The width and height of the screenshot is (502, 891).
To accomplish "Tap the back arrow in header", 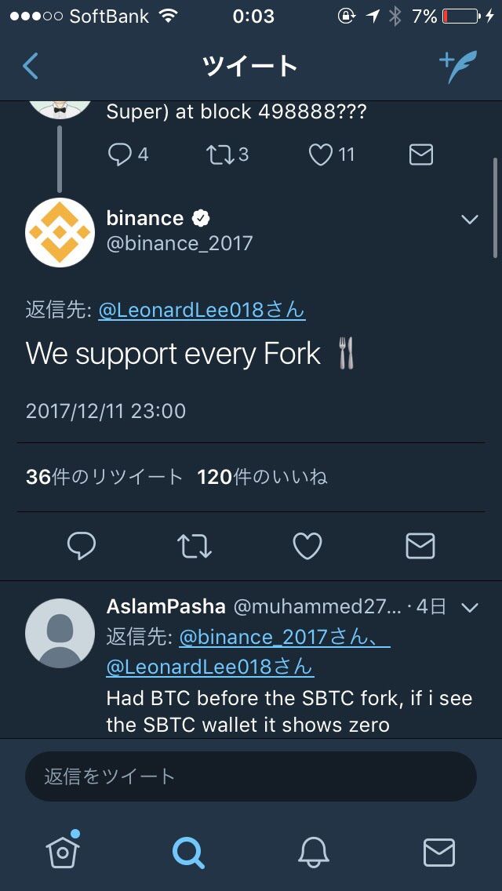I will click(31, 67).
